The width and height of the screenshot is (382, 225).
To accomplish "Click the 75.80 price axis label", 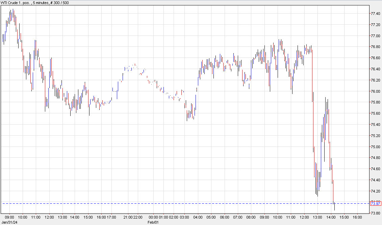I will (x=376, y=102).
